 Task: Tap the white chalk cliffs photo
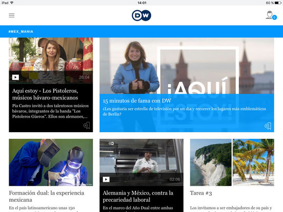click(x=211, y=162)
